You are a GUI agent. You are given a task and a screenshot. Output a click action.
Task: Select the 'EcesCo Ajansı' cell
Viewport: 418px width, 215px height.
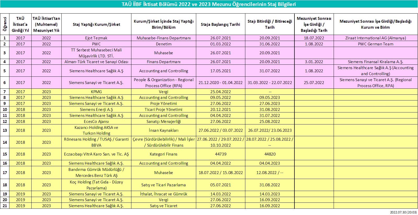(x=96, y=121)
